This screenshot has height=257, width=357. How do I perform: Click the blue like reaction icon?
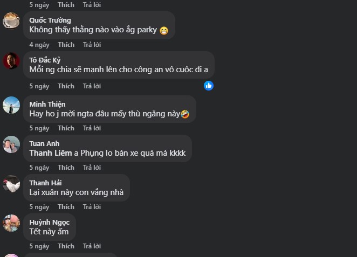click(x=209, y=85)
